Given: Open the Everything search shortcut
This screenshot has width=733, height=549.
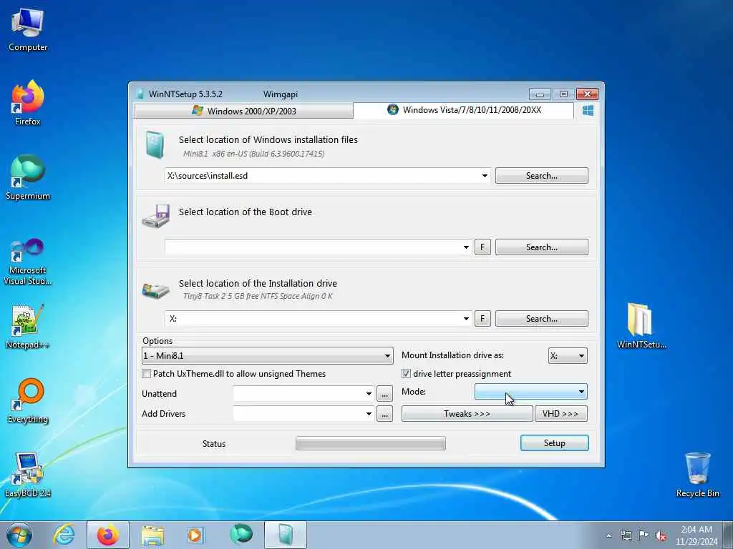Looking at the screenshot, I should pyautogui.click(x=28, y=400).
